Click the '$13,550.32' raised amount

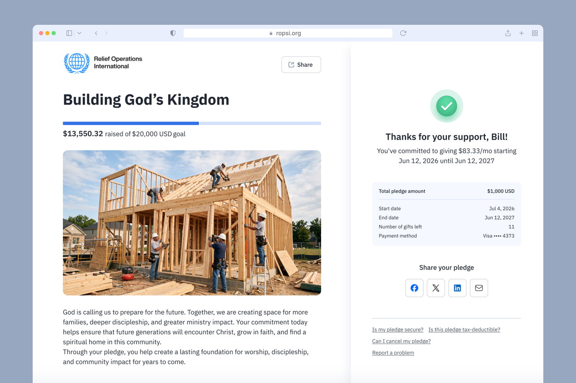click(83, 134)
